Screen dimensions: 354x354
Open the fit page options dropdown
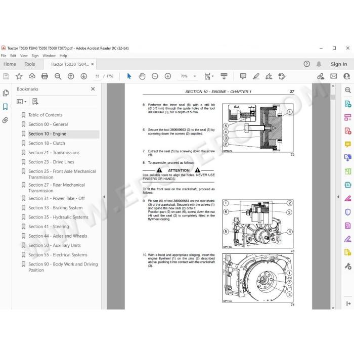click(209, 76)
